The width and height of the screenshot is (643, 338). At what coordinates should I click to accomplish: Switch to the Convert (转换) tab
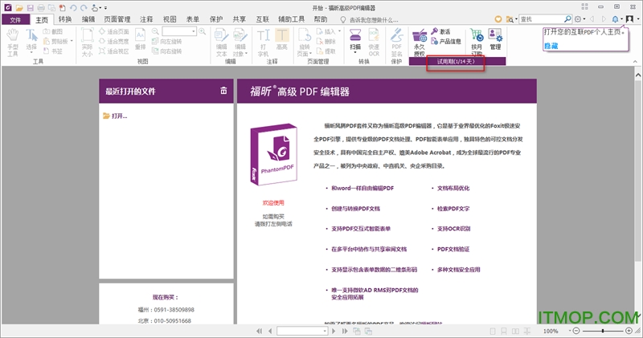click(65, 19)
